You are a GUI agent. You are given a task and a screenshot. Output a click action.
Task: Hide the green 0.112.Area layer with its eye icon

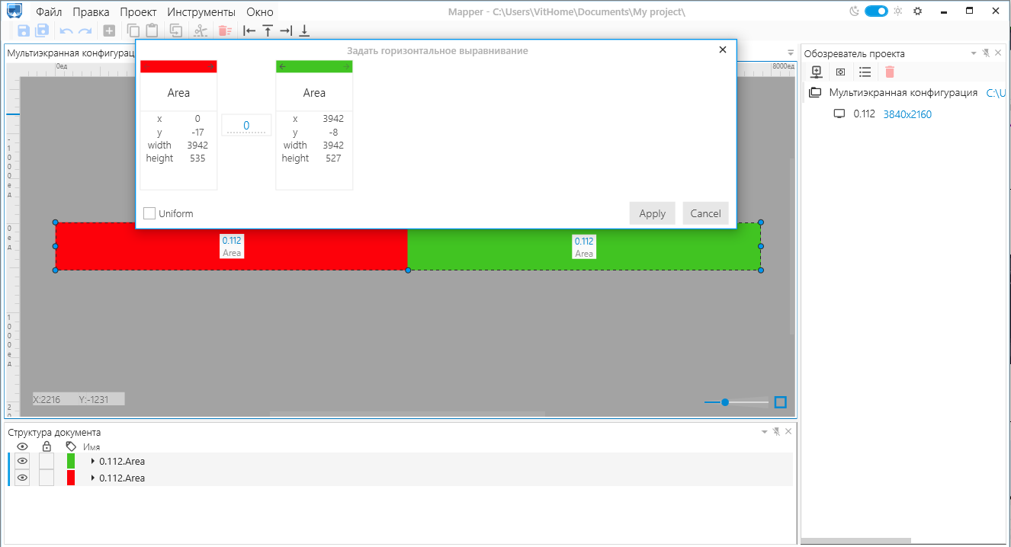(22, 461)
